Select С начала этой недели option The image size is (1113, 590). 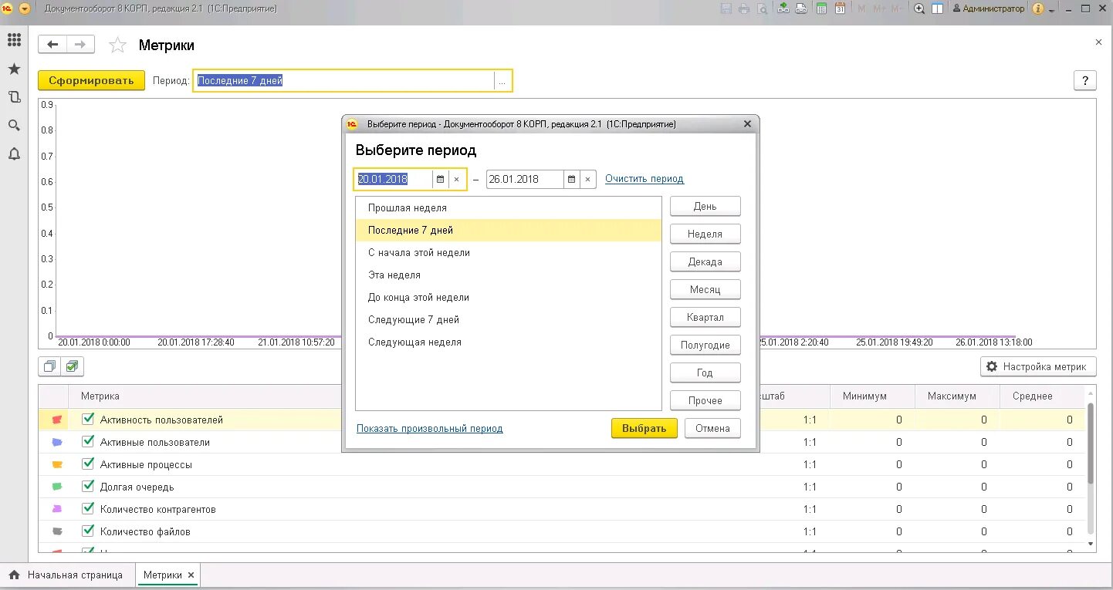pos(509,253)
